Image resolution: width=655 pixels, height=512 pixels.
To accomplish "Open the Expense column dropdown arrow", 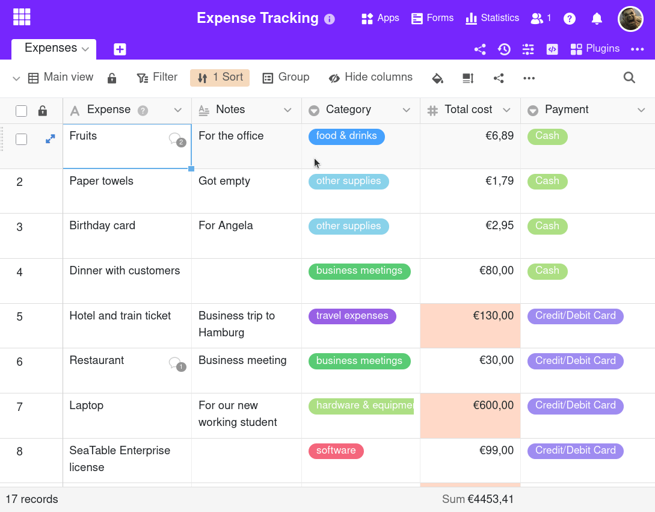I will [177, 110].
